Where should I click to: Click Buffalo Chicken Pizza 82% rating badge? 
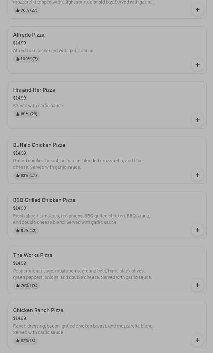click(26, 176)
